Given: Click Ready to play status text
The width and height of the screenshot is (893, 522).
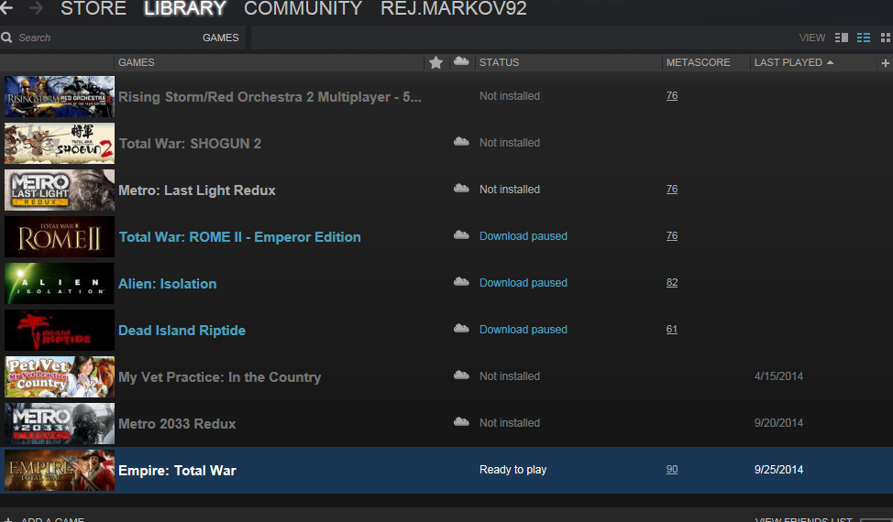Looking at the screenshot, I should pyautogui.click(x=513, y=469).
